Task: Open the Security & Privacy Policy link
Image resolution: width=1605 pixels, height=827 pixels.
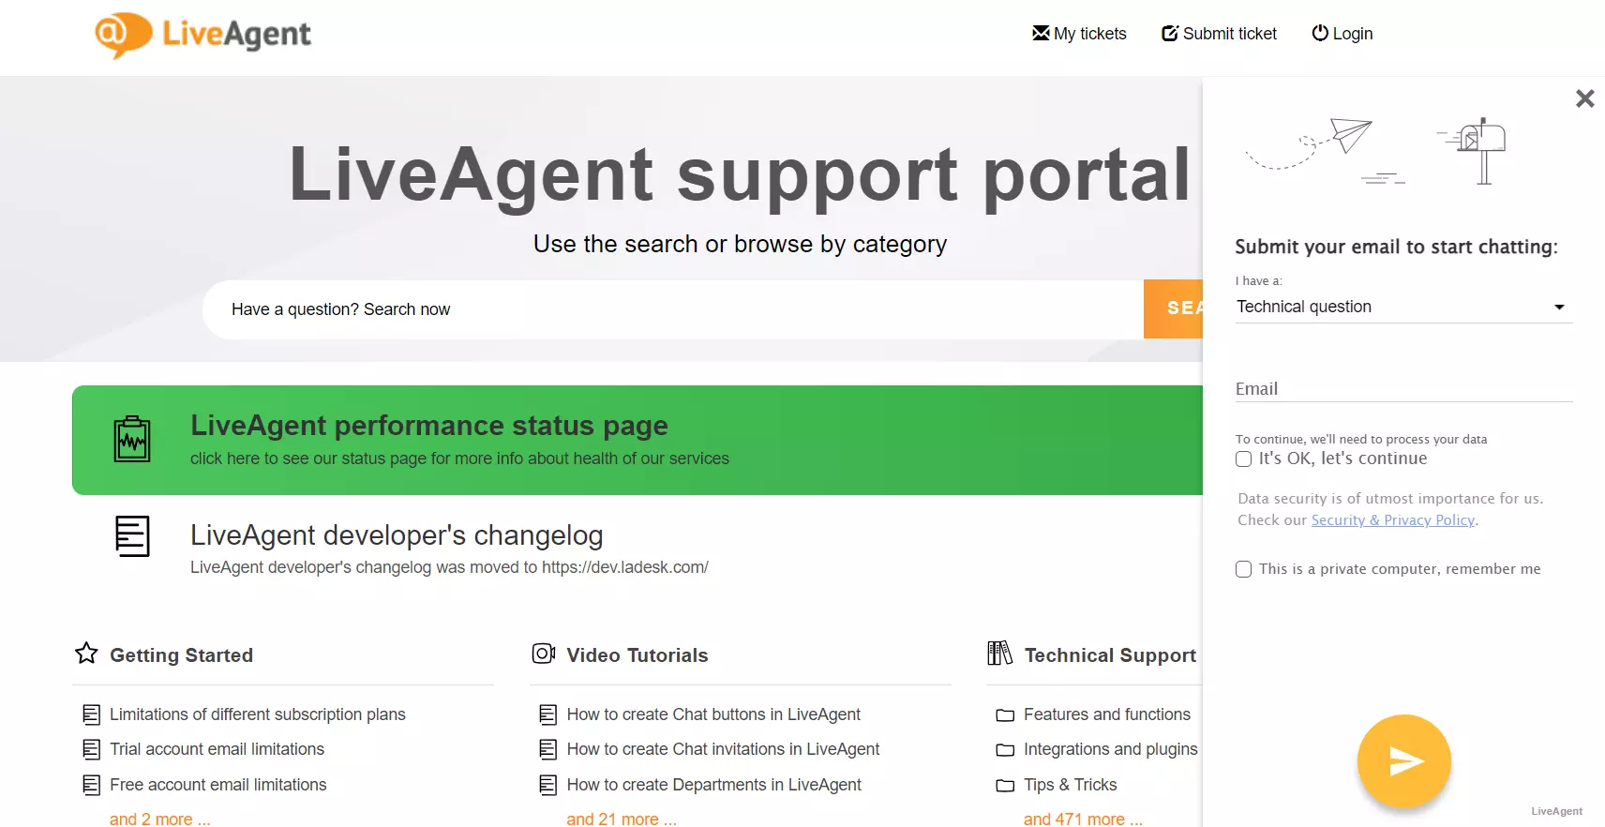Action: click(1393, 520)
